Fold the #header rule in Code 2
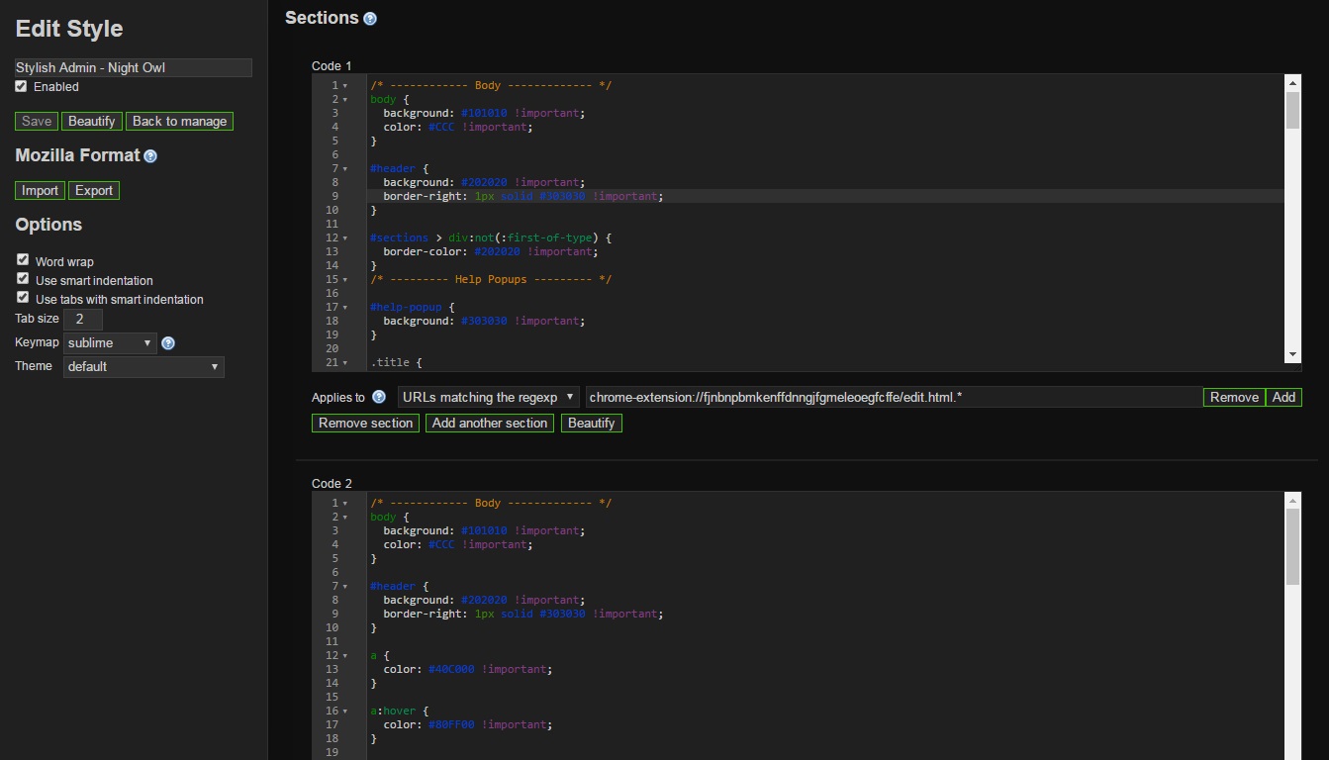This screenshot has width=1329, height=760. click(x=345, y=587)
